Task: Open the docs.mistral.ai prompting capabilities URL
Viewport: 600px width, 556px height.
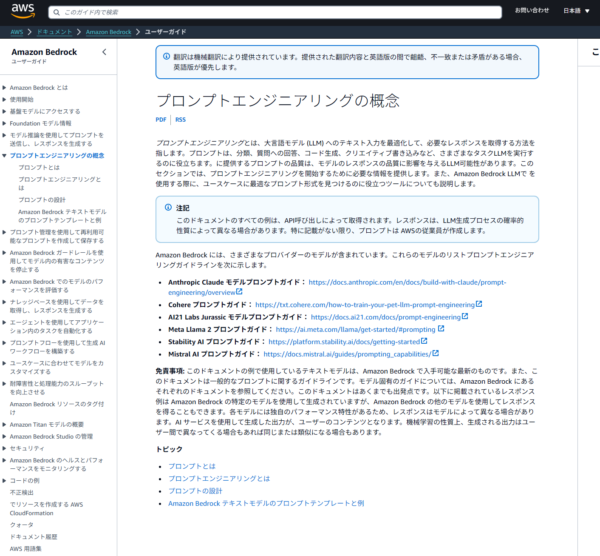Action: click(x=348, y=354)
